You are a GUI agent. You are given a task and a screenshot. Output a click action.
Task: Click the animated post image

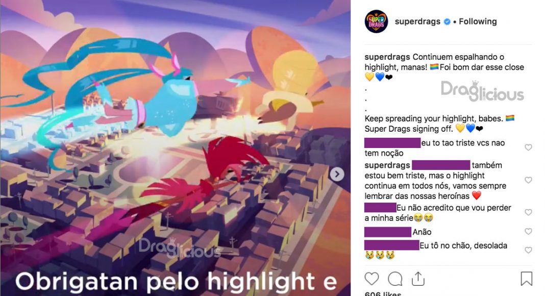(175, 148)
